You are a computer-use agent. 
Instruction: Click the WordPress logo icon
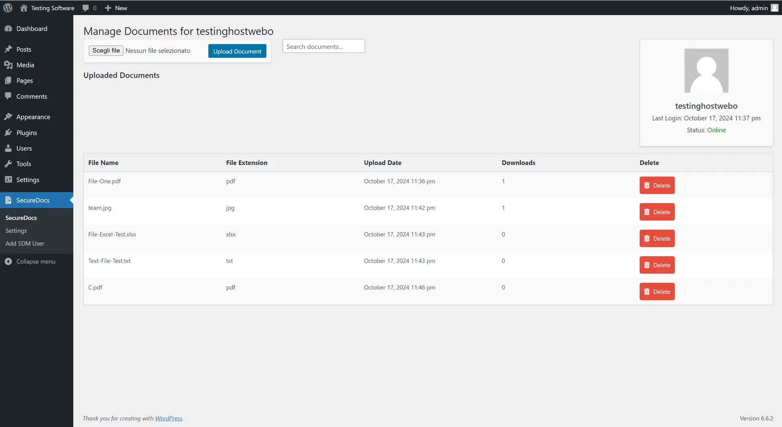point(8,8)
